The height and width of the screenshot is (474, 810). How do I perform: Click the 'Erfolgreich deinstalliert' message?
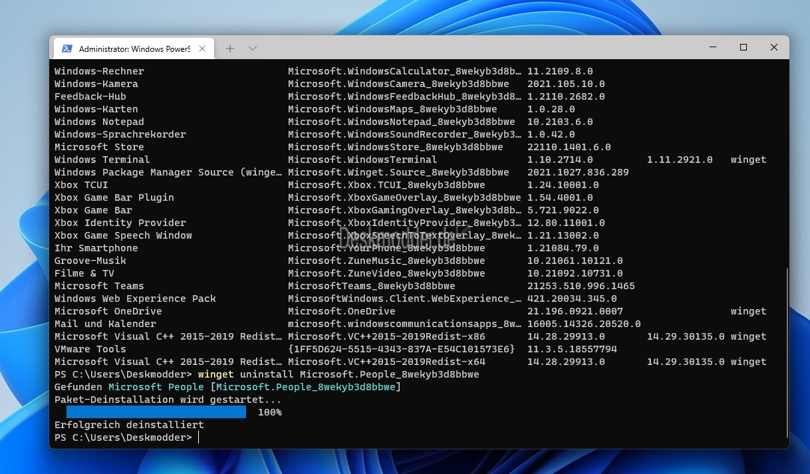click(x=129, y=425)
